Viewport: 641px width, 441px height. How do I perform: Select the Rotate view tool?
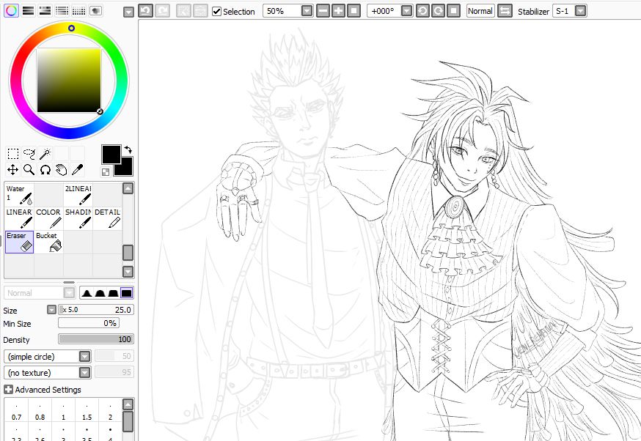(x=45, y=169)
